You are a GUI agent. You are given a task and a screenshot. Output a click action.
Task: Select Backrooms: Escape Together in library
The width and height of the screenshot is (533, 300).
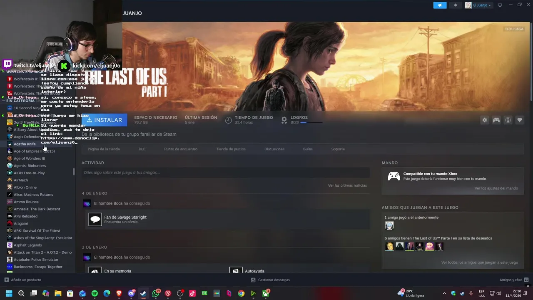click(x=38, y=267)
